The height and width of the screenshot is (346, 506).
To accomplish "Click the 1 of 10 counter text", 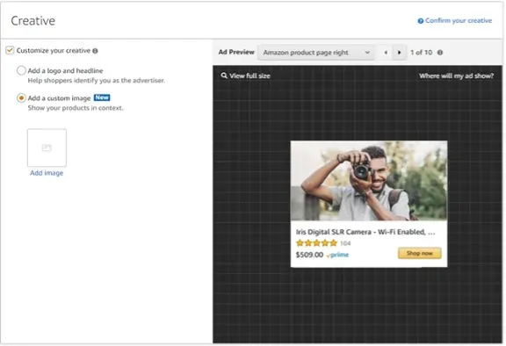I will point(421,52).
